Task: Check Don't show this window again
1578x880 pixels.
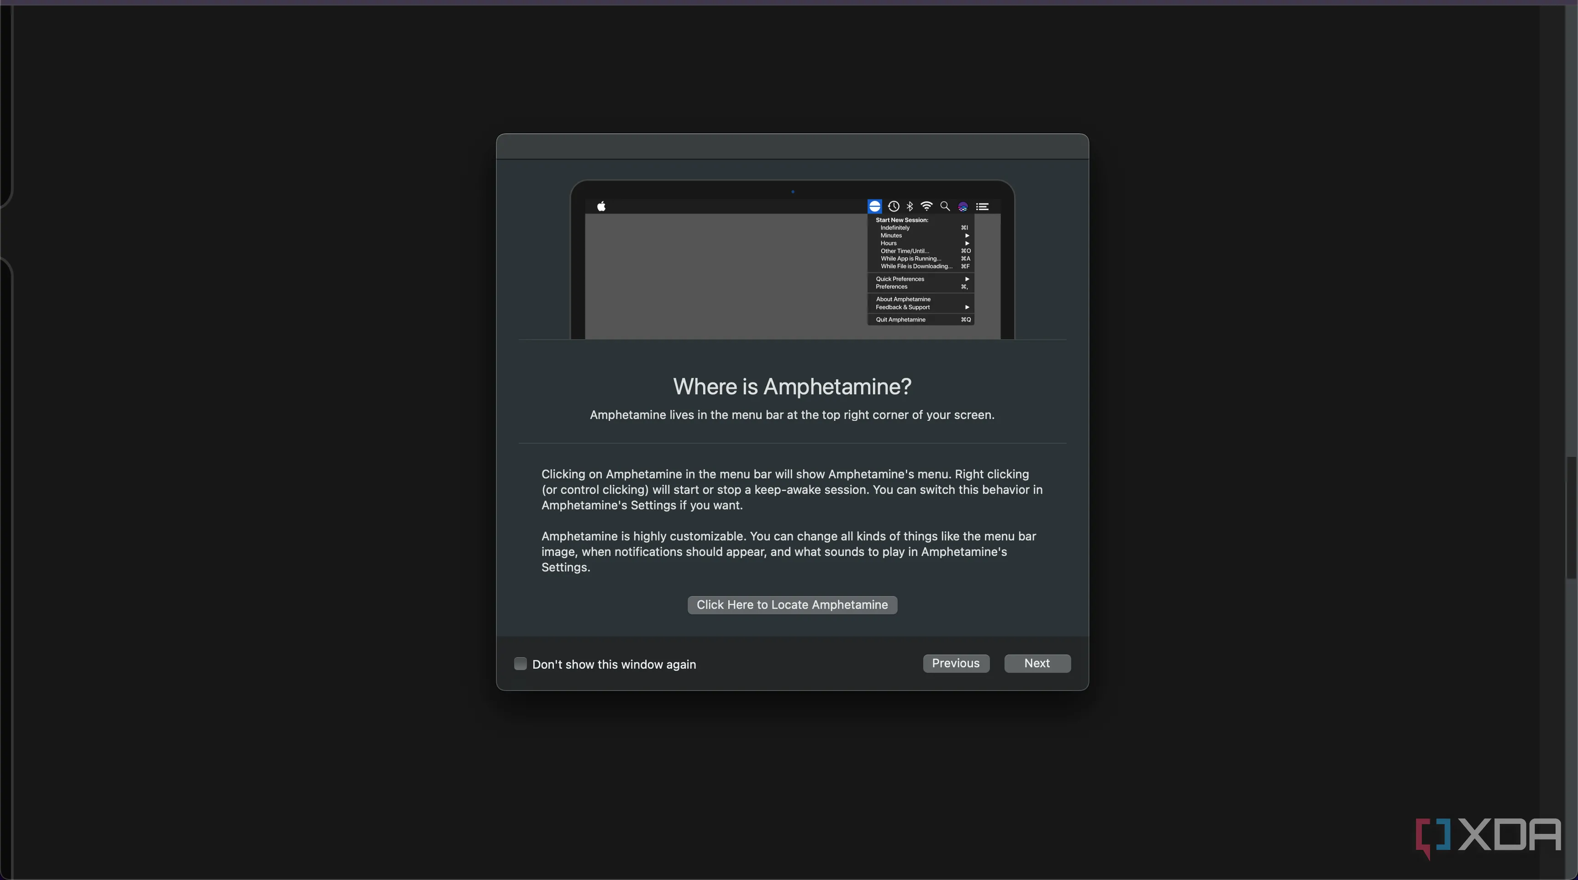Action: tap(520, 664)
